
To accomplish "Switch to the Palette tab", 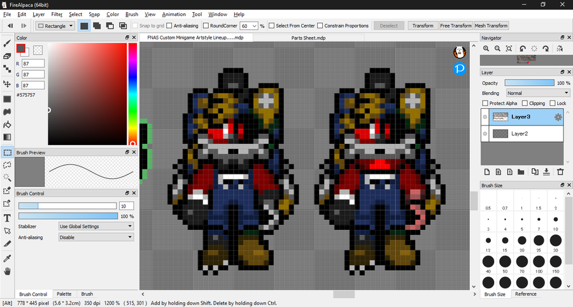I will (x=64, y=294).
